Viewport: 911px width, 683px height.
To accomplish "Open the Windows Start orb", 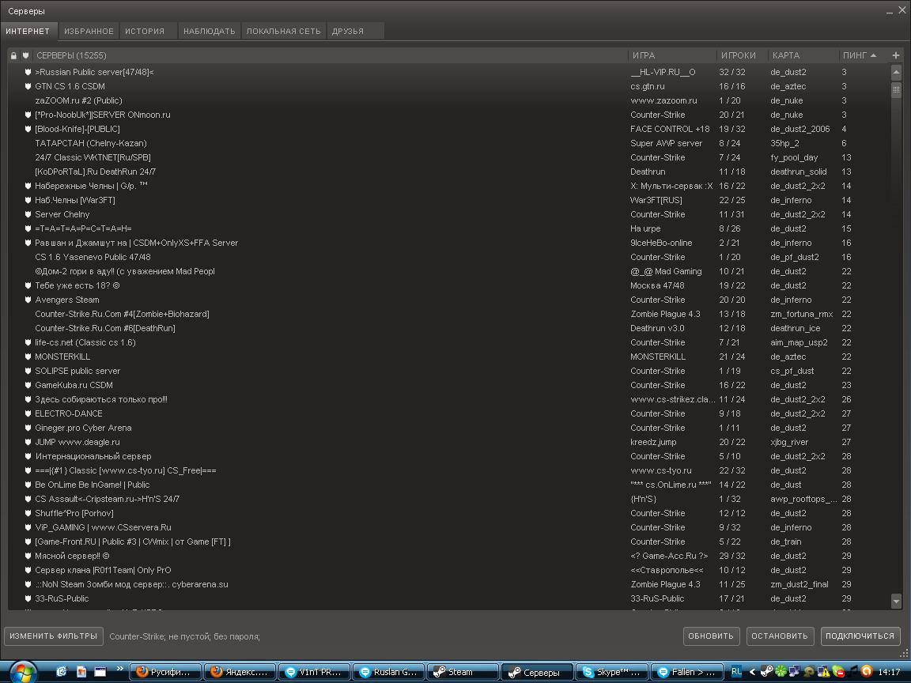I will [21, 671].
